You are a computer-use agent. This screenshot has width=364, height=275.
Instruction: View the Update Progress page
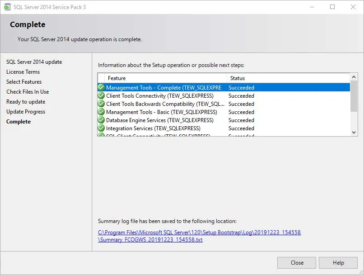coord(25,111)
